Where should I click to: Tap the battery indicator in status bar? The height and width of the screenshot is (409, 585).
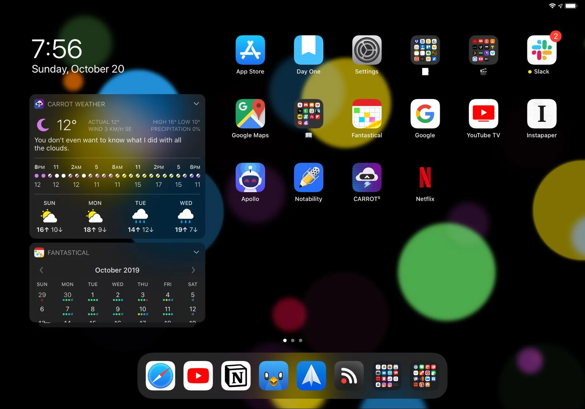click(x=571, y=6)
